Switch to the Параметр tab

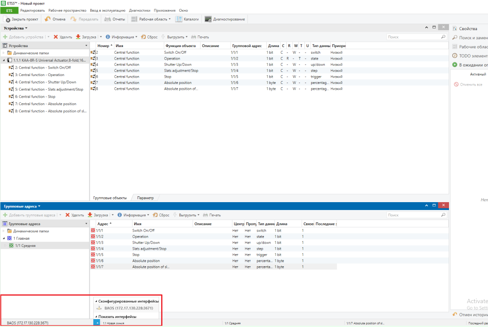coord(145,198)
